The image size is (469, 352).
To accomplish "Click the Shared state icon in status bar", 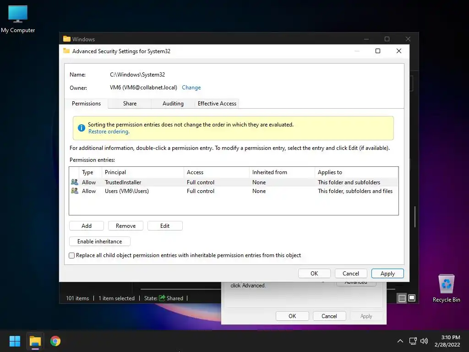I will [x=162, y=298].
